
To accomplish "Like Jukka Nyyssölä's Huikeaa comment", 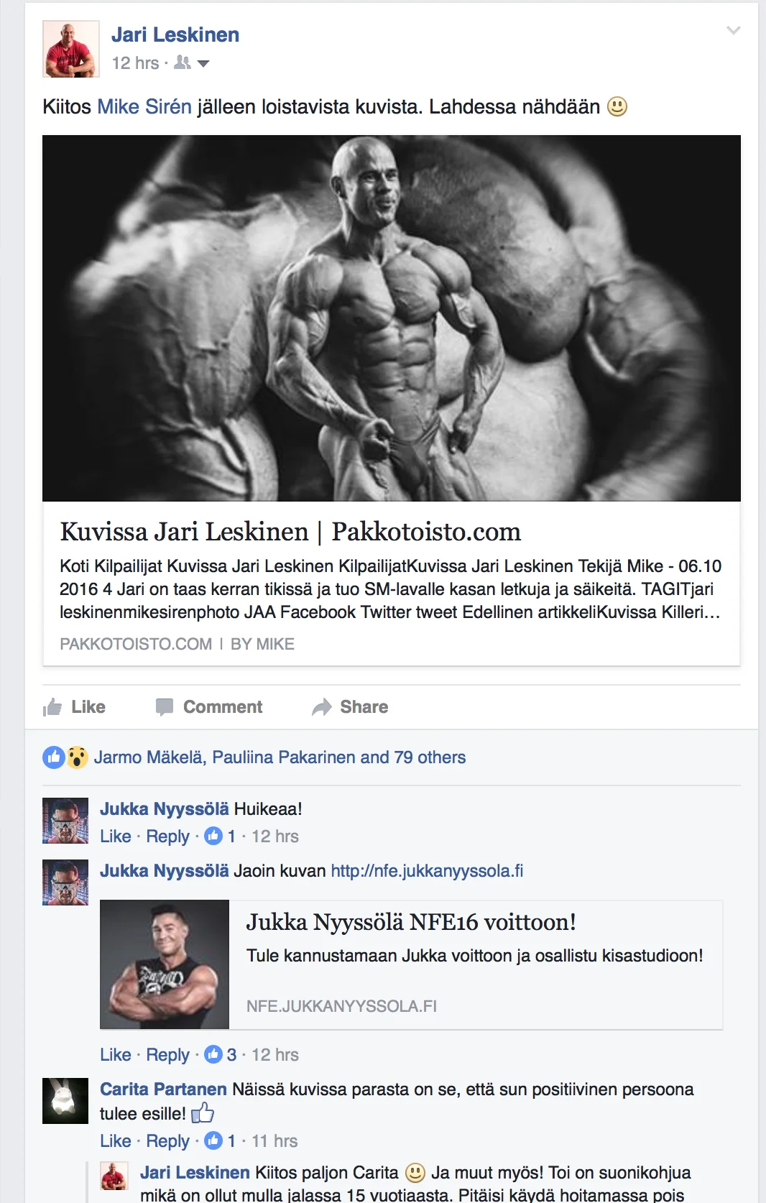I will pyautogui.click(x=116, y=836).
